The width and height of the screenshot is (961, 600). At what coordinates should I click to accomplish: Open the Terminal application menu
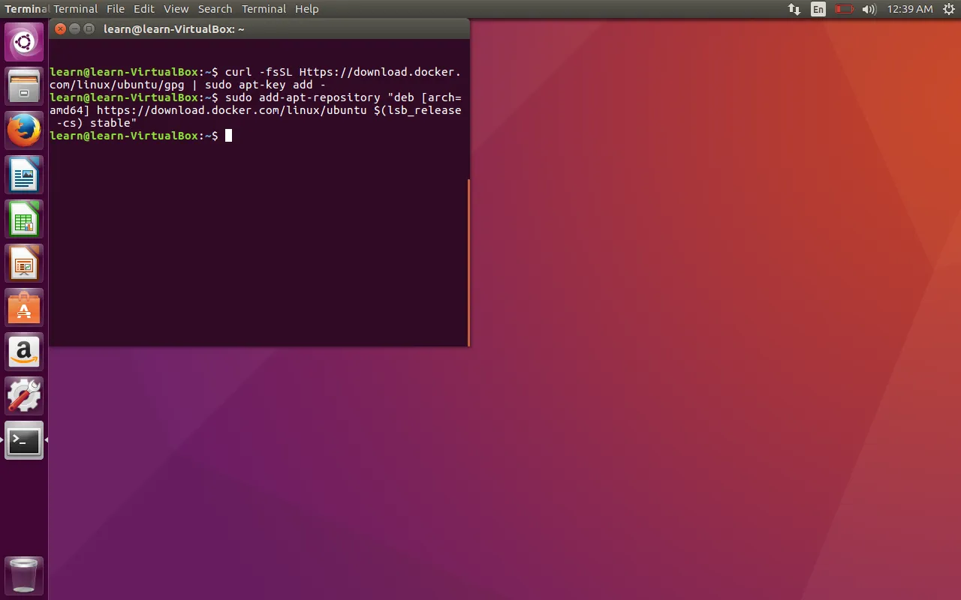click(75, 9)
